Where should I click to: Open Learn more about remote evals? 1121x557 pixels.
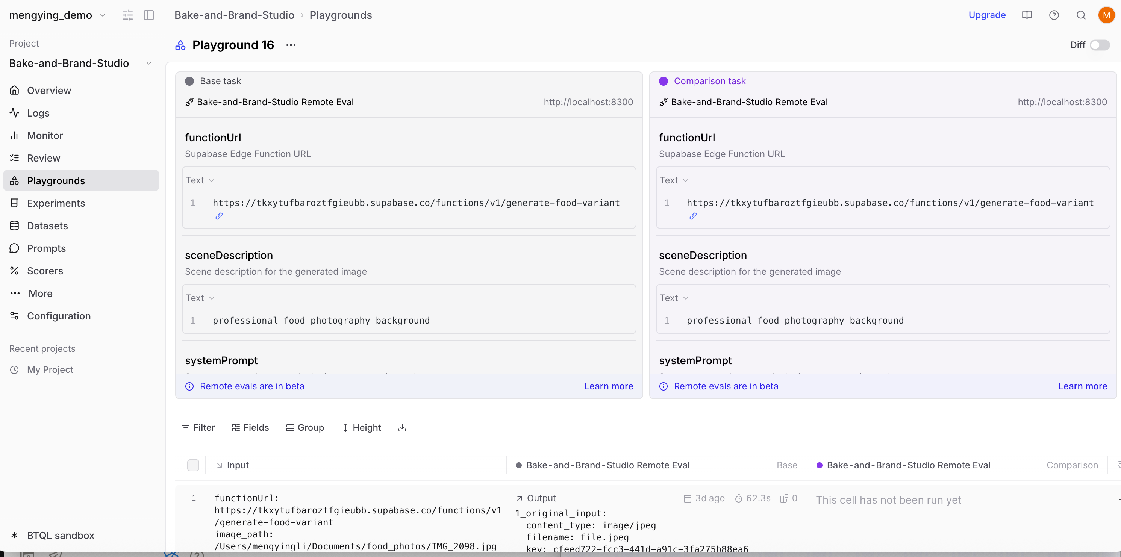[608, 386]
